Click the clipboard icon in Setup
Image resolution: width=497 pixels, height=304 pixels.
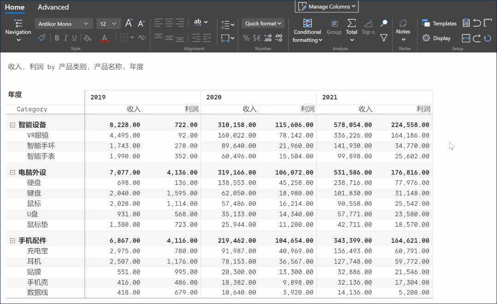[466, 23]
